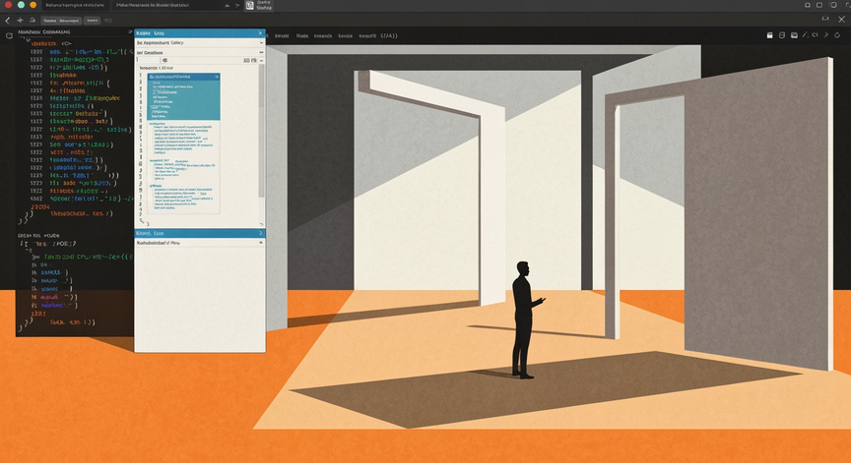Viewport: 851px width, 463px height.
Task: Click the chevron on the upper blue panel header
Action: (260, 33)
